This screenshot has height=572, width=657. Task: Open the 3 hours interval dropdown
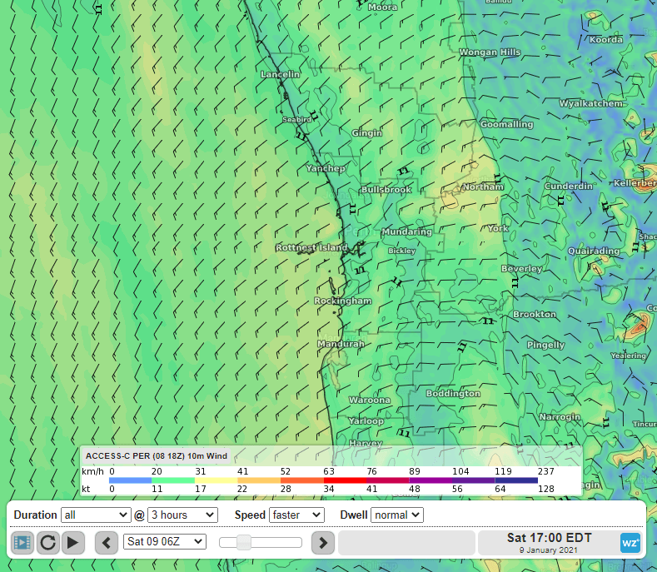click(x=182, y=515)
